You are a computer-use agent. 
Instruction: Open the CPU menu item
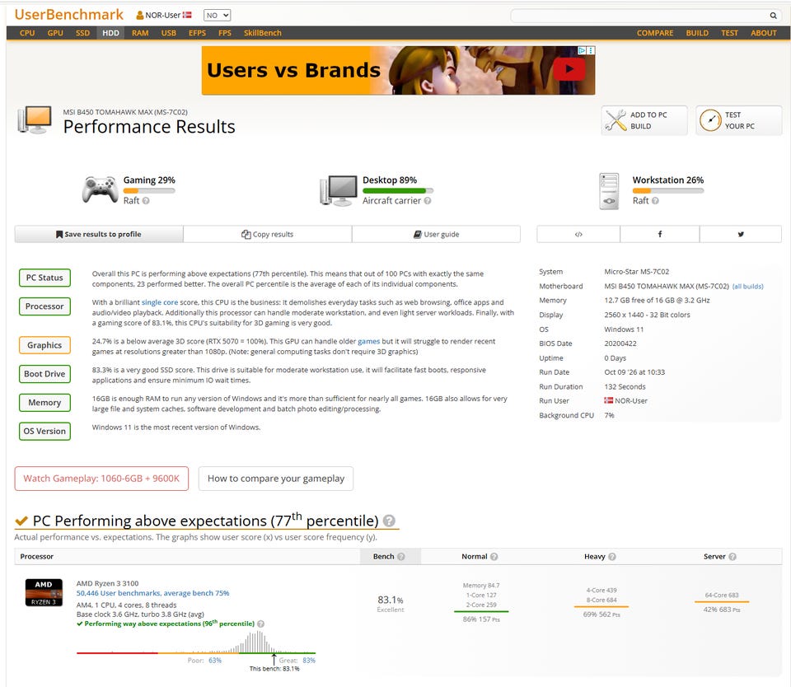(x=27, y=33)
